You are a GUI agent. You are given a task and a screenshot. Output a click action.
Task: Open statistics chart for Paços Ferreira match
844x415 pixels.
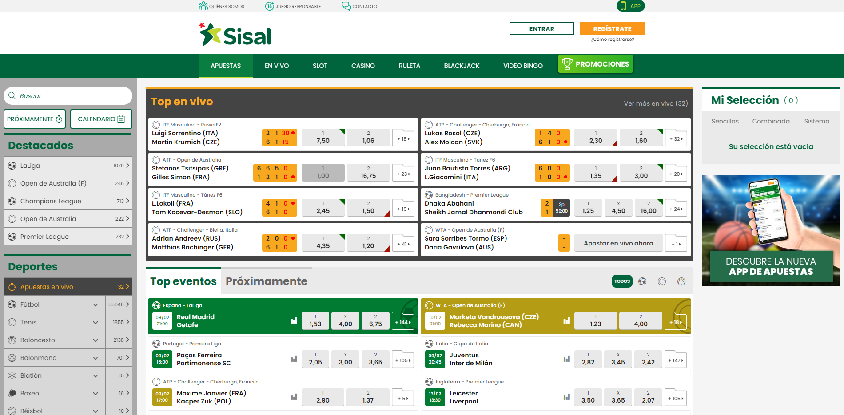[x=294, y=359]
